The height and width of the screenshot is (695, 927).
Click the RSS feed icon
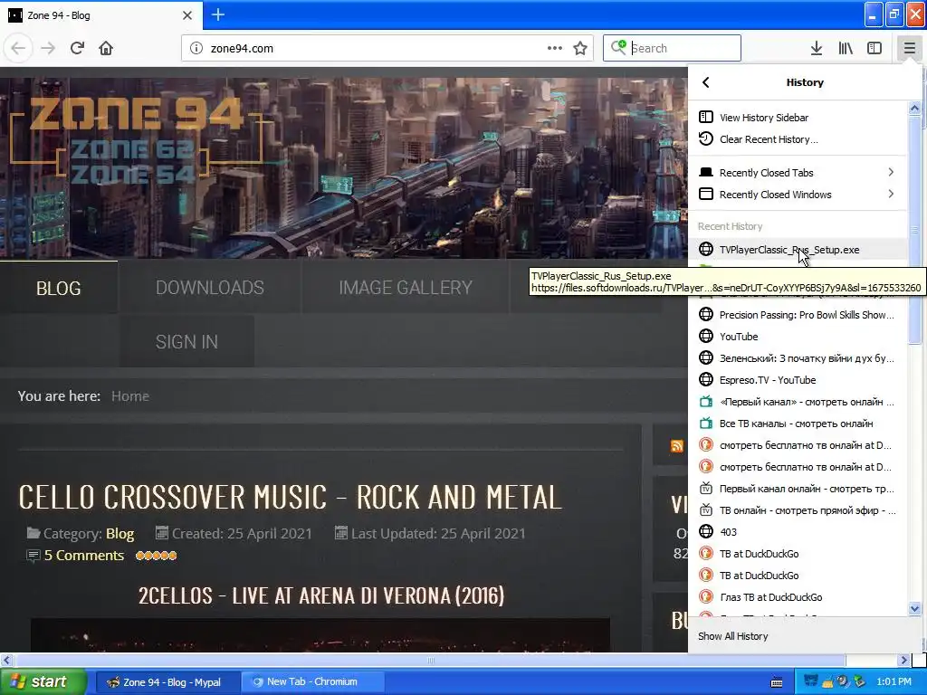pos(677,446)
